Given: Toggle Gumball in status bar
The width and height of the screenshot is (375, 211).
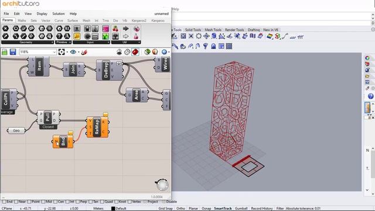Looking at the screenshot, I should point(241,209).
